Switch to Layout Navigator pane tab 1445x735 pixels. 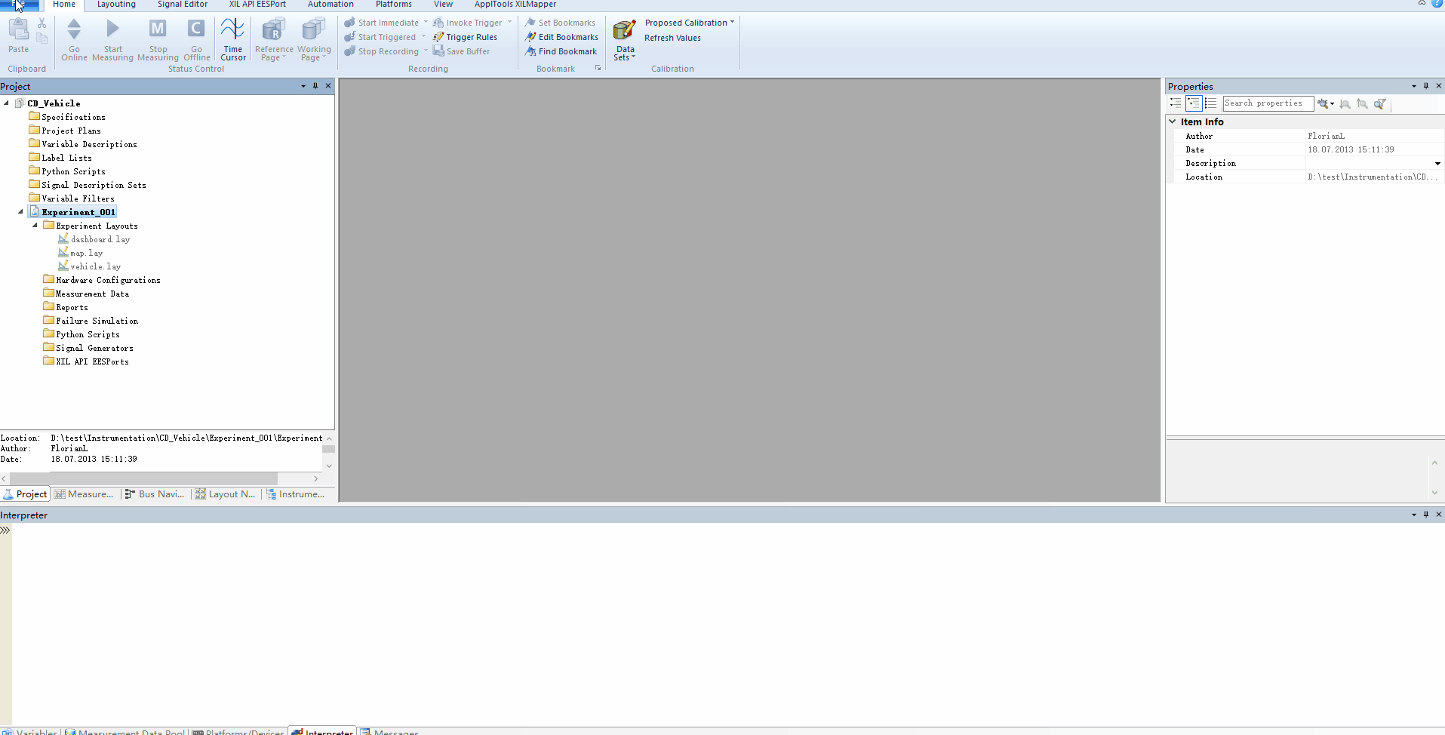pyautogui.click(x=225, y=494)
